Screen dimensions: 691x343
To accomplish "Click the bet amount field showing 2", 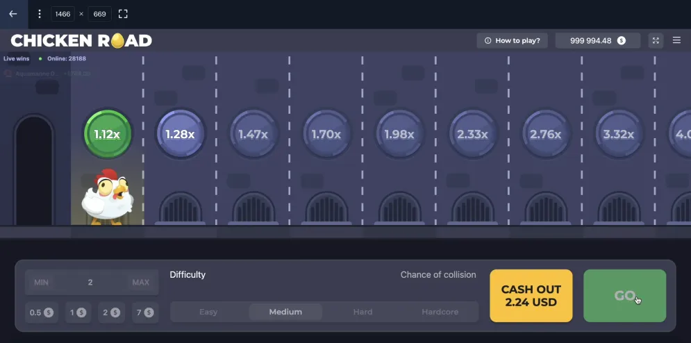I will [x=90, y=282].
